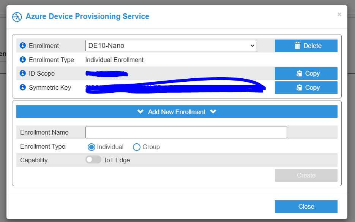Close the dialog with the Close button
Viewport: 355px width, 222px height.
[306, 206]
